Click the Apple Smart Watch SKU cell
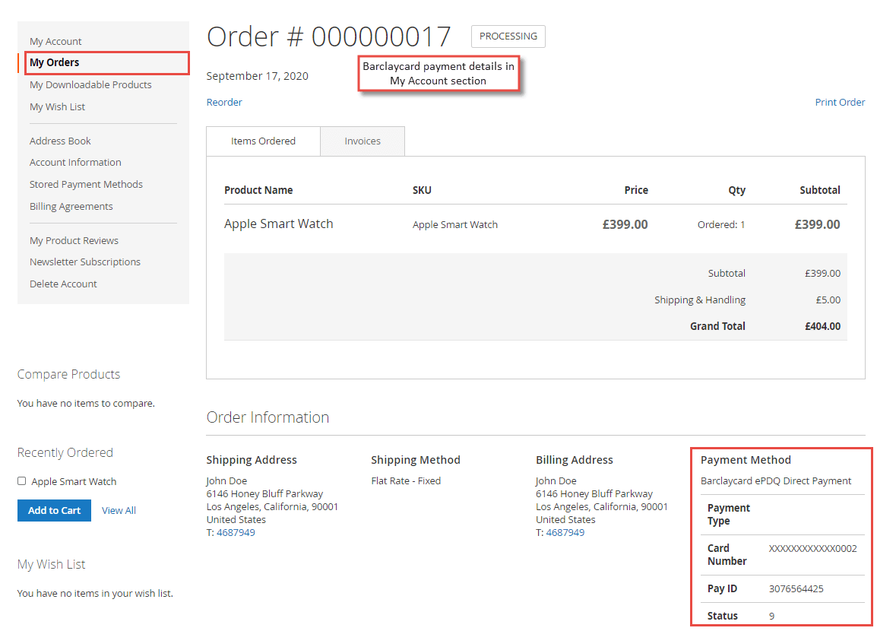The width and height of the screenshot is (877, 631). pos(455,224)
